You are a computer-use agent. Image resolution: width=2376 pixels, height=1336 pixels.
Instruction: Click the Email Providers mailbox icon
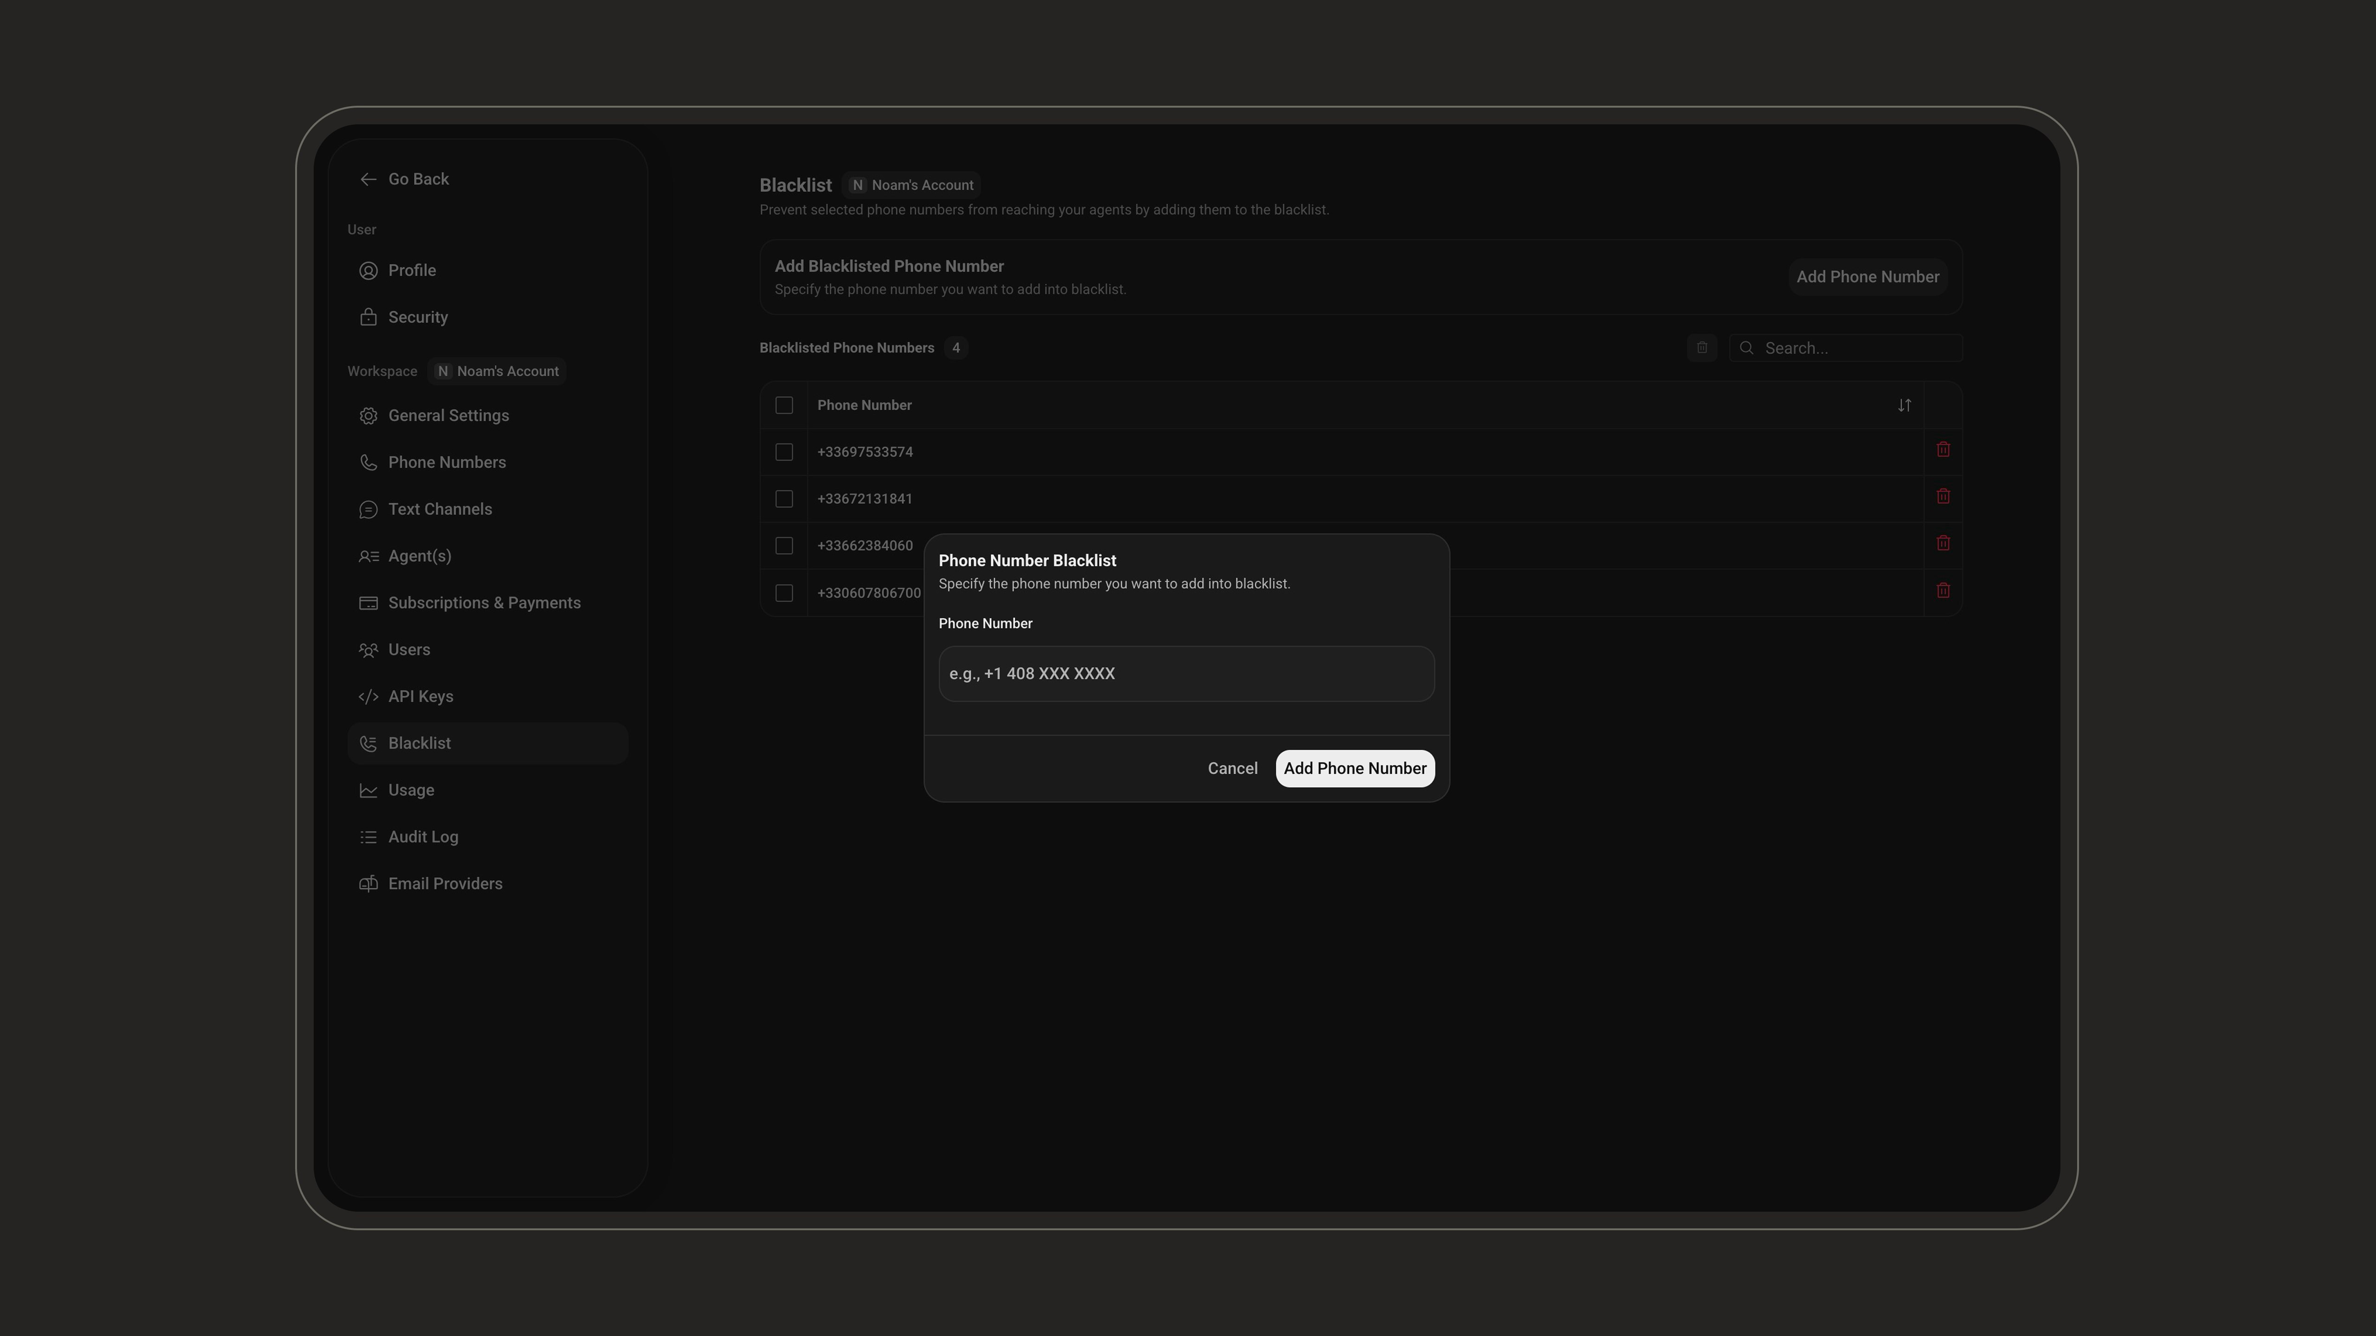368,884
